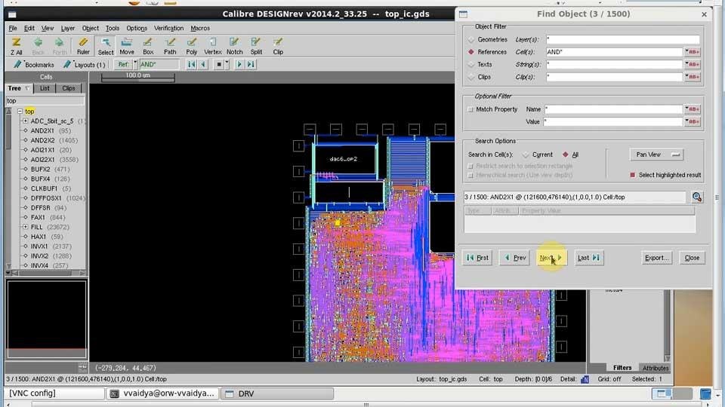Click the Find Object window menu icon
This screenshot has height=407, width=725.
click(x=463, y=14)
